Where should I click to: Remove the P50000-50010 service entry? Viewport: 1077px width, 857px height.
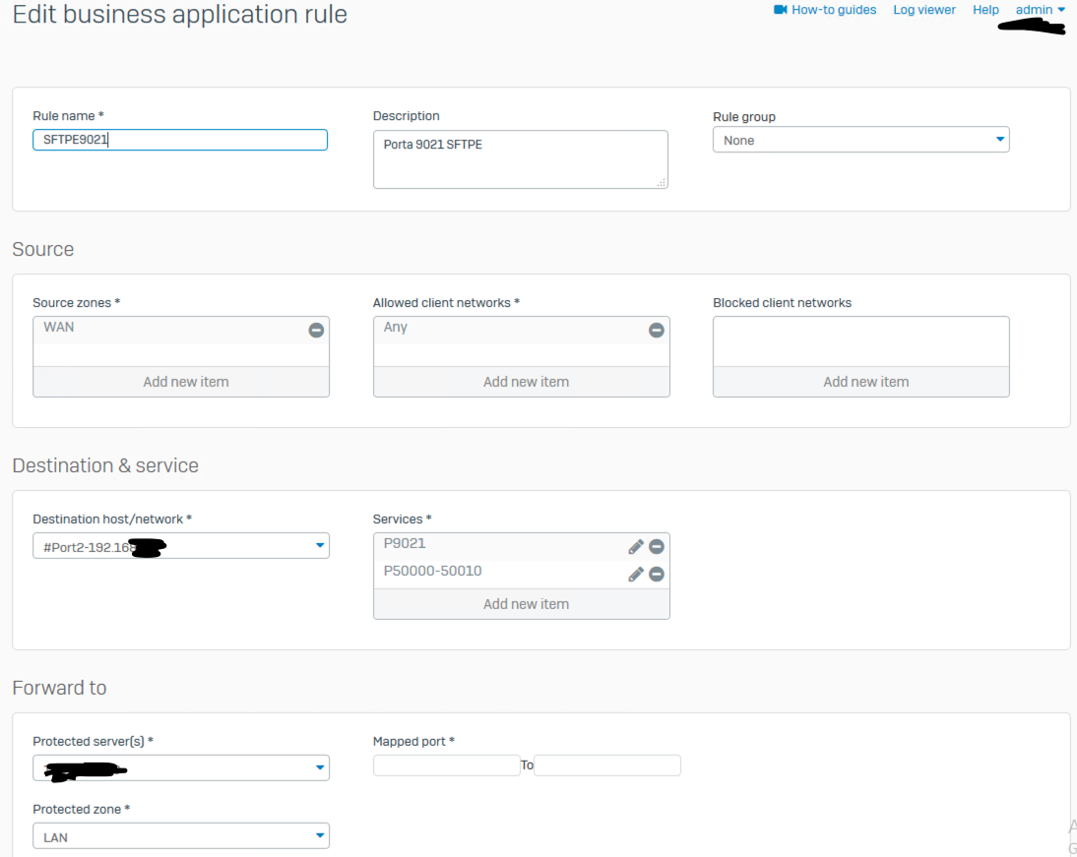point(657,575)
